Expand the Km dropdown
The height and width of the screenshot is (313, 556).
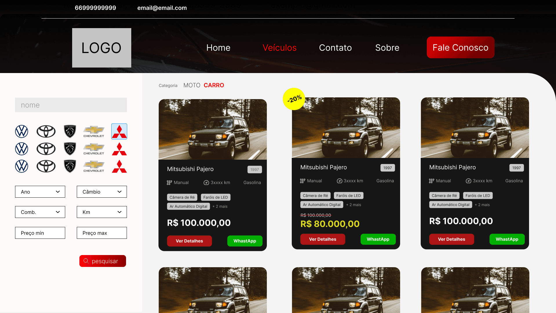point(102,212)
